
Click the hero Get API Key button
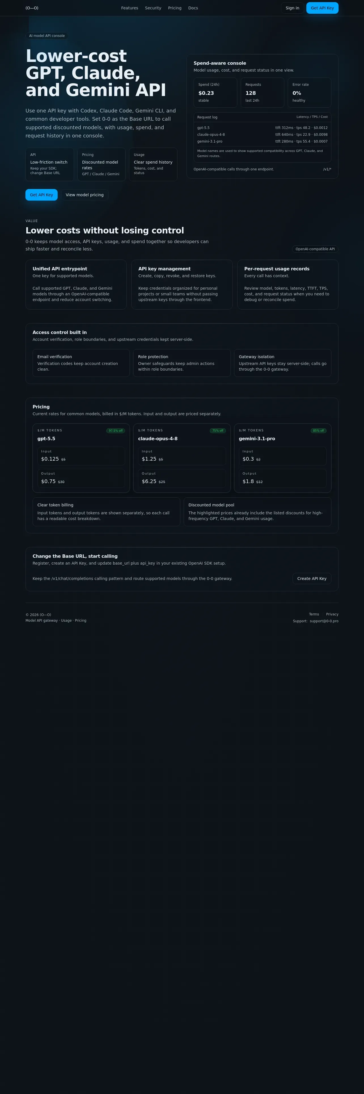click(x=41, y=195)
